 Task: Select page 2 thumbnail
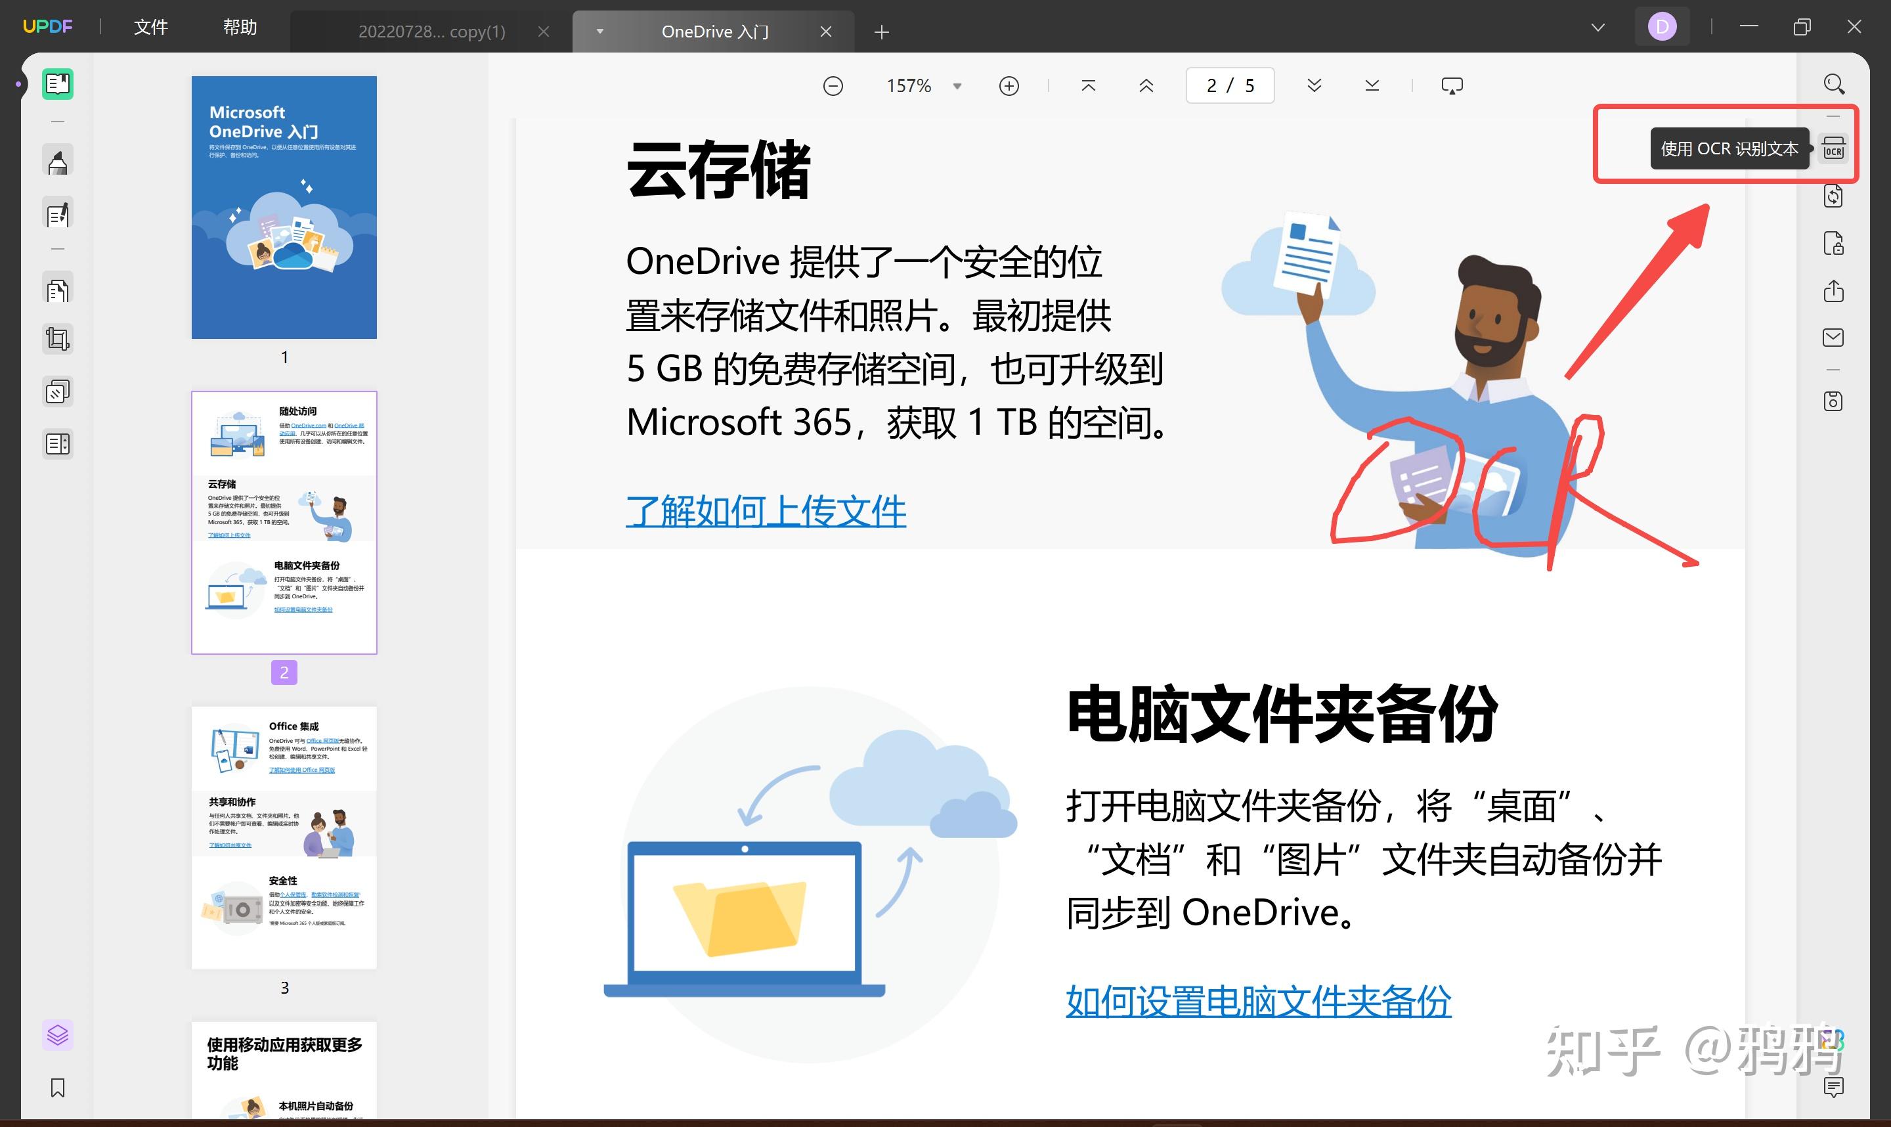tap(284, 523)
